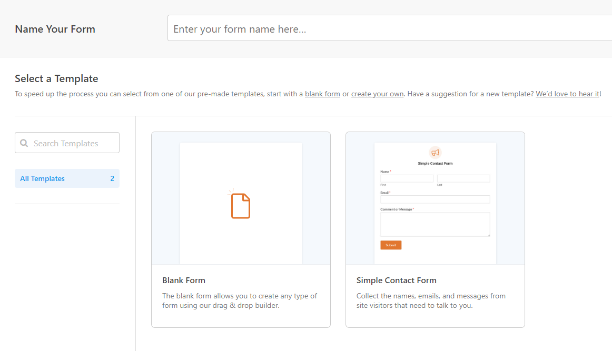Open the "blank form" link
Screen dimensions: 612x351
[x=322, y=94]
